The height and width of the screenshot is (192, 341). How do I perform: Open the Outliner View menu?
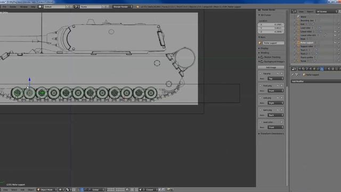click(301, 12)
